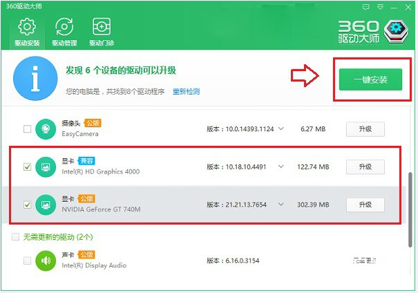Uncheck the Intel HD Graphics 4000 checkbox

tap(27, 167)
